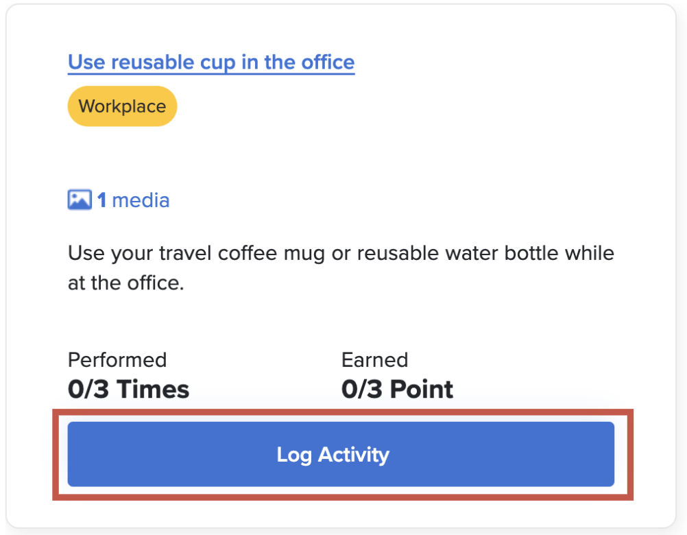
Task: Click the "at the office." line of the description
Action: click(126, 283)
